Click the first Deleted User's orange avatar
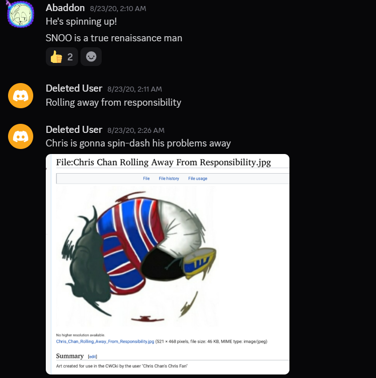 (x=21, y=96)
